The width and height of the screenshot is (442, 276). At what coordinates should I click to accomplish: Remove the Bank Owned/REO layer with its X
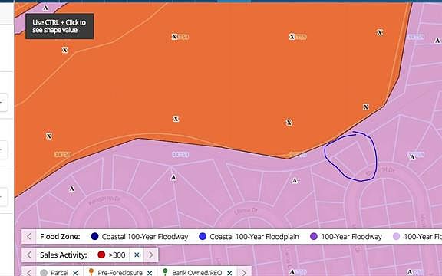[229, 273]
